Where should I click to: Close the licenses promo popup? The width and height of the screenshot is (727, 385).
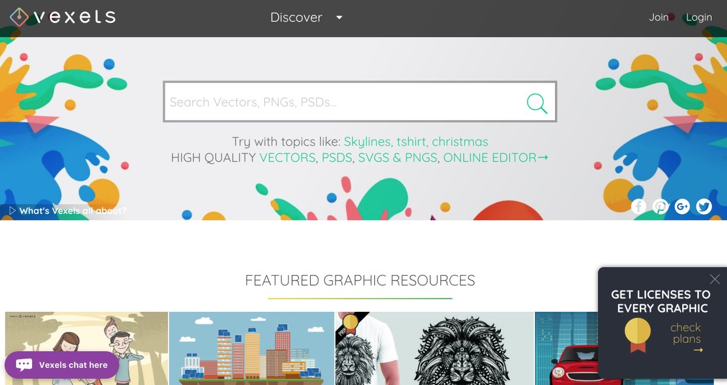(x=715, y=279)
